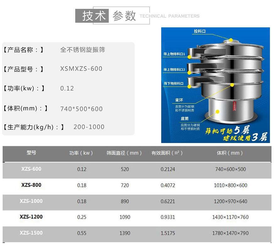Image resolution: width=280 pixels, height=248 pixels.
Task: Click the dark 技术 header box
Action: click(x=92, y=16)
